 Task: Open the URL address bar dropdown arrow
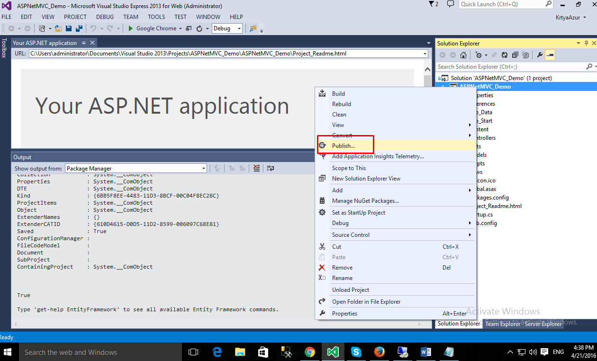pyautogui.click(x=425, y=54)
